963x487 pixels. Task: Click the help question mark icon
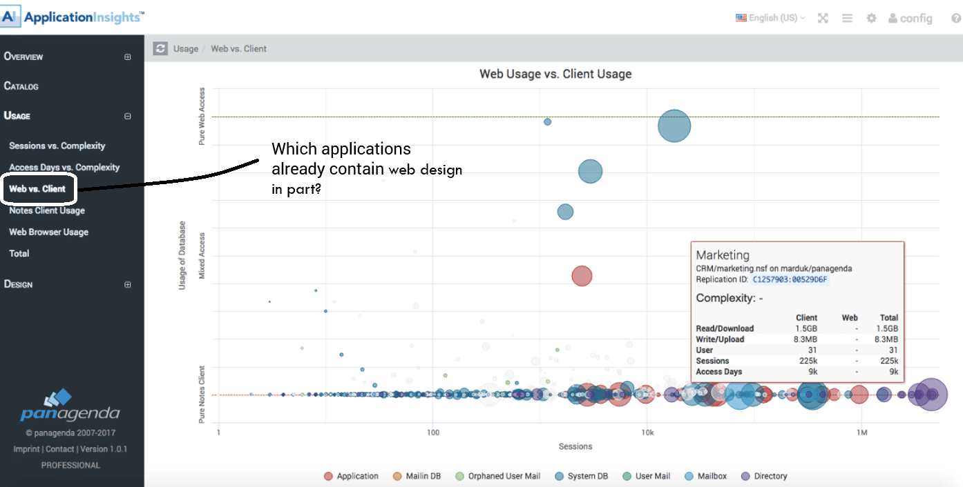[955, 19]
